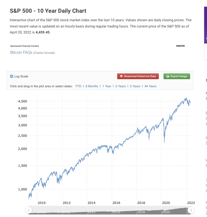Click the Sponsored Financial Content label

25,46
